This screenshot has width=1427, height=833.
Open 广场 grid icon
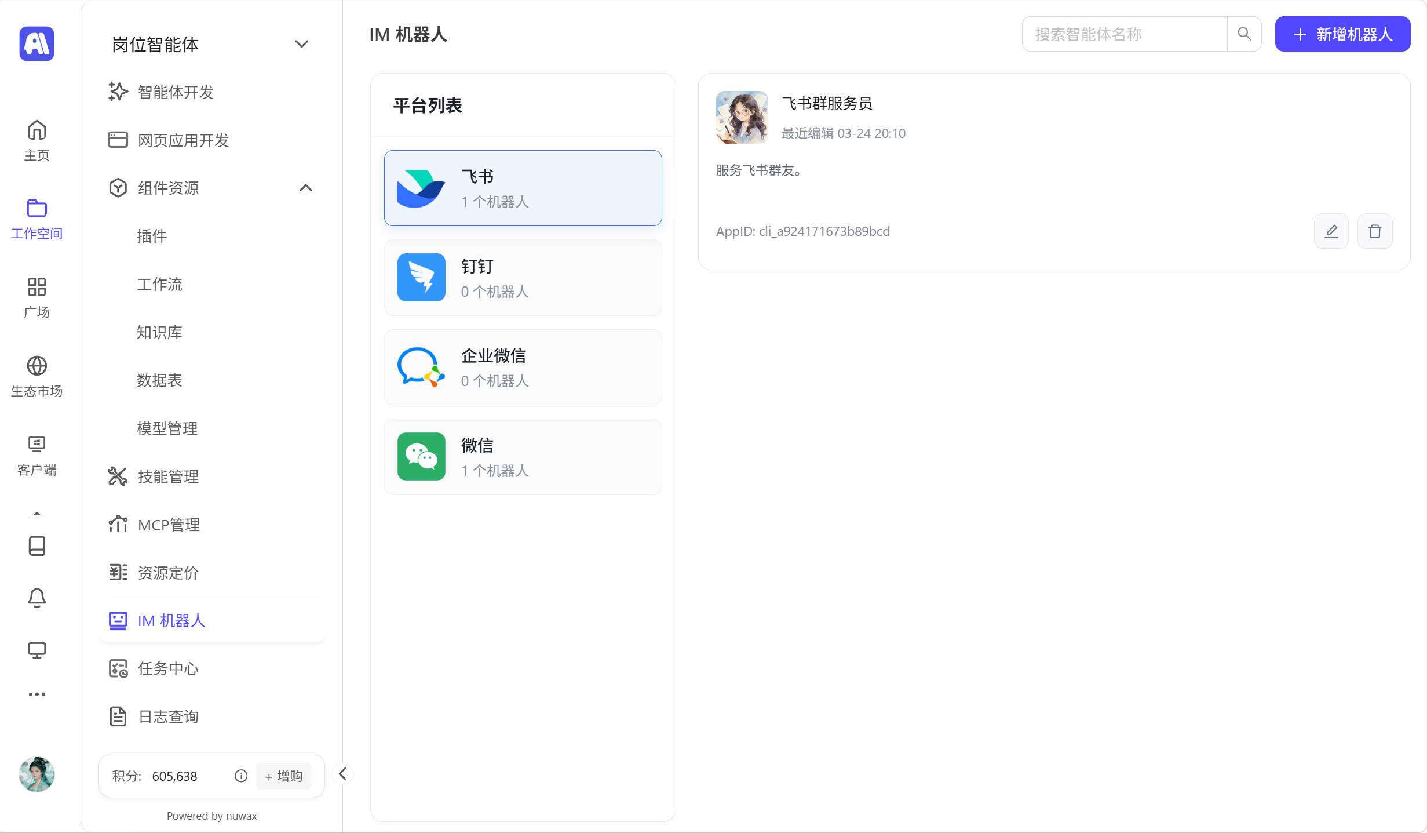tap(37, 287)
